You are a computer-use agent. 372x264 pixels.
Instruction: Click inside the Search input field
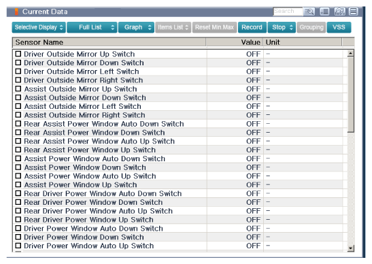(x=288, y=12)
